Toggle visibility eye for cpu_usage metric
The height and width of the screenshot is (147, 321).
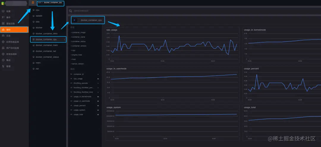click(98, 79)
